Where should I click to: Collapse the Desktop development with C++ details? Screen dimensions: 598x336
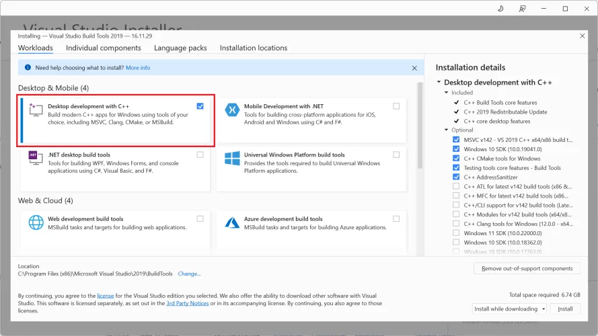(x=439, y=83)
